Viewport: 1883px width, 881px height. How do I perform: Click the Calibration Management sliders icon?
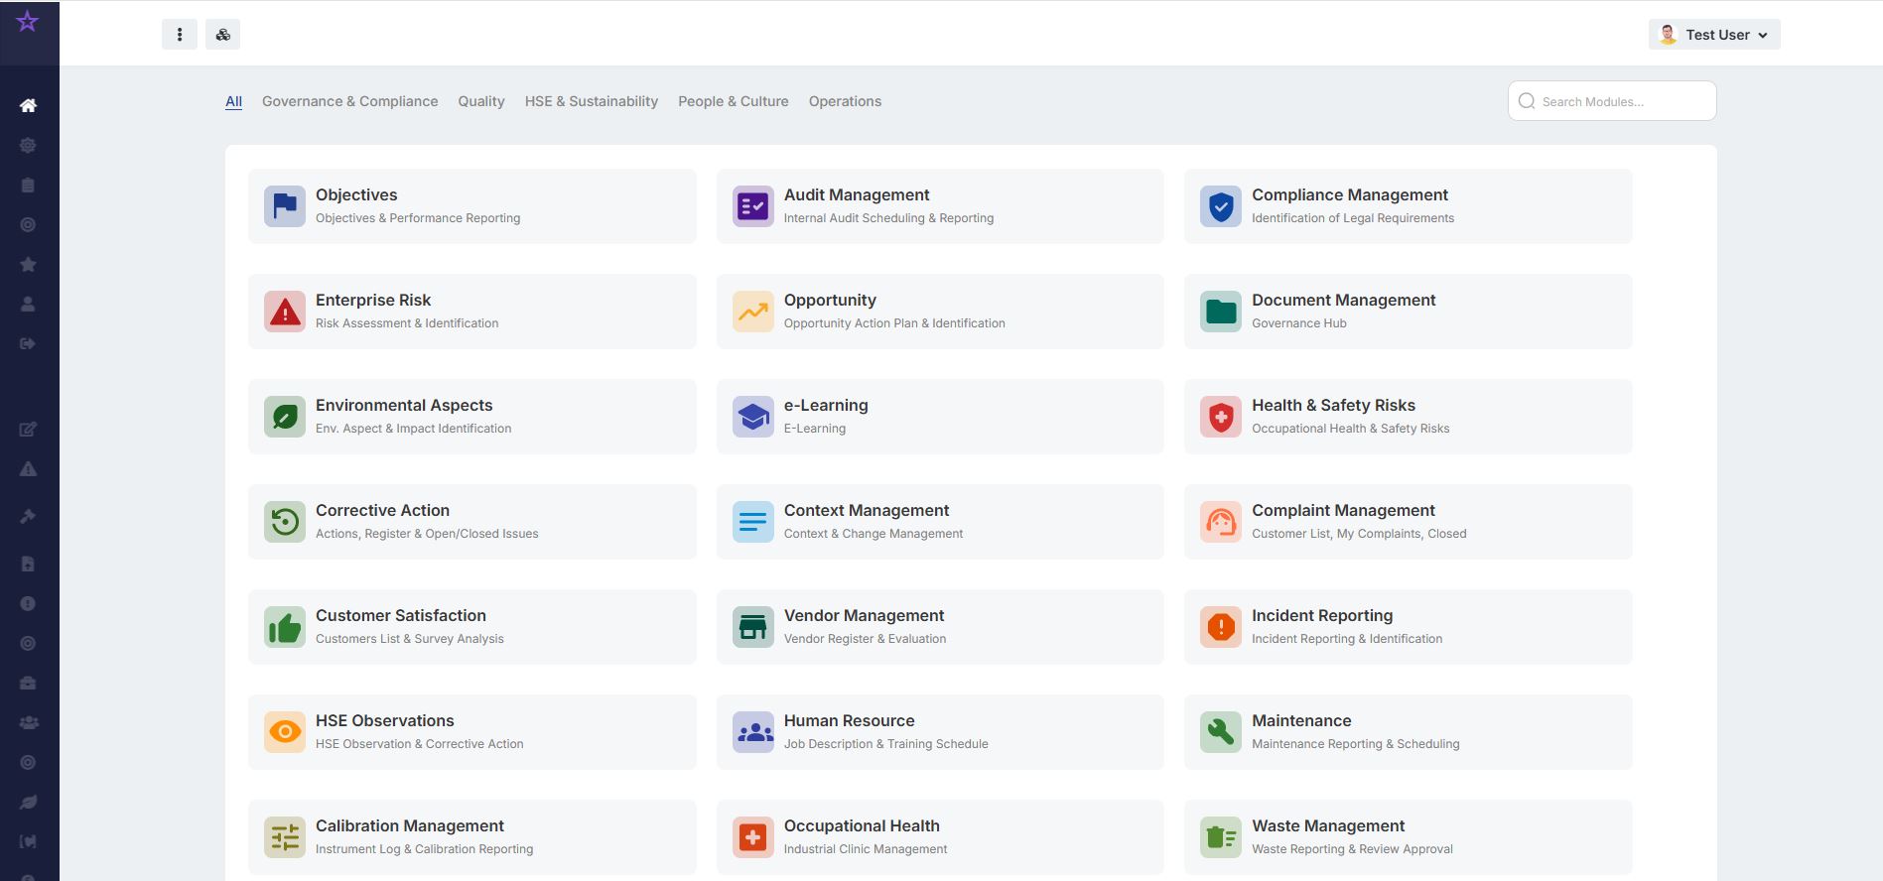285,837
